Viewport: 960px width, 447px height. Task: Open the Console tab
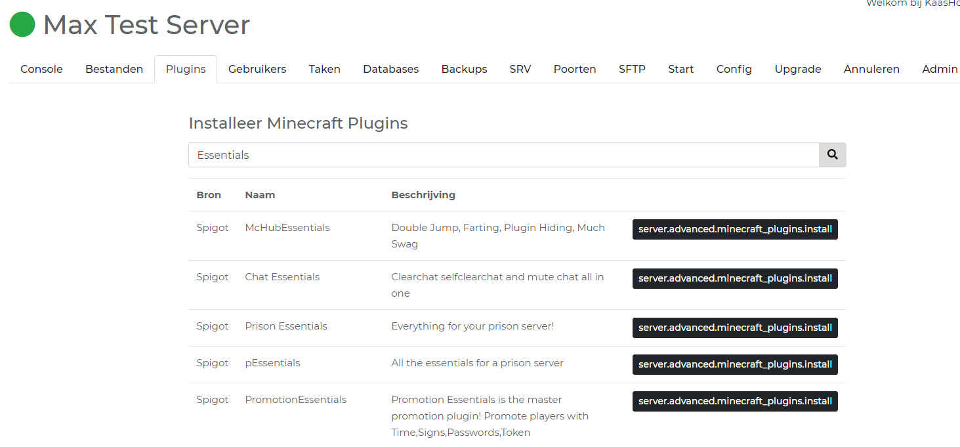point(41,69)
